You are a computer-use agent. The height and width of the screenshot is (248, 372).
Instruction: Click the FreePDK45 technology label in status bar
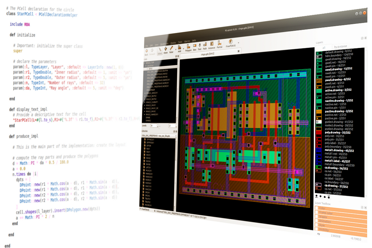tap(146, 210)
